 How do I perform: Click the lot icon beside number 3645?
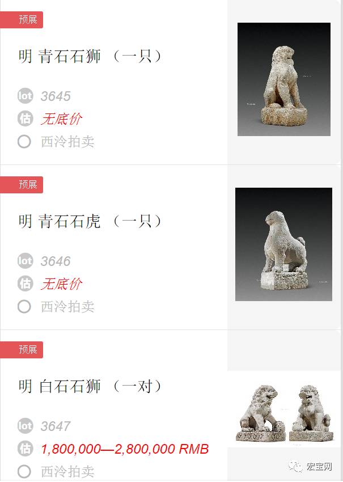pyautogui.click(x=25, y=96)
